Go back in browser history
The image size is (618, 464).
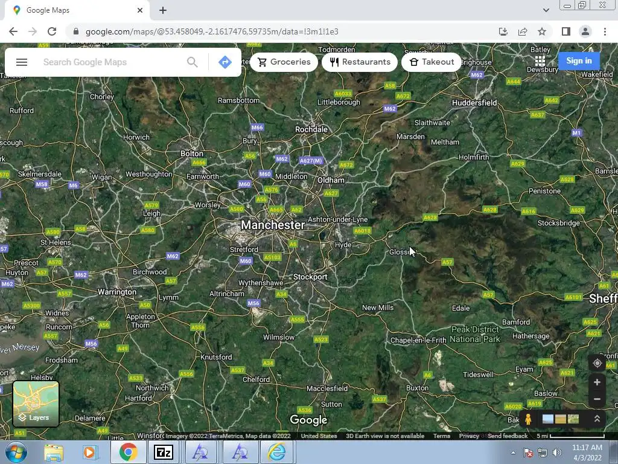click(13, 31)
